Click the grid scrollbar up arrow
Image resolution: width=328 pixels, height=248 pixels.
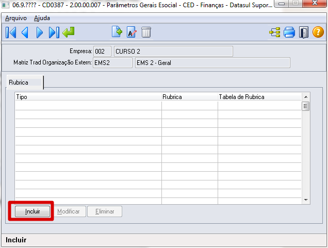point(306,97)
